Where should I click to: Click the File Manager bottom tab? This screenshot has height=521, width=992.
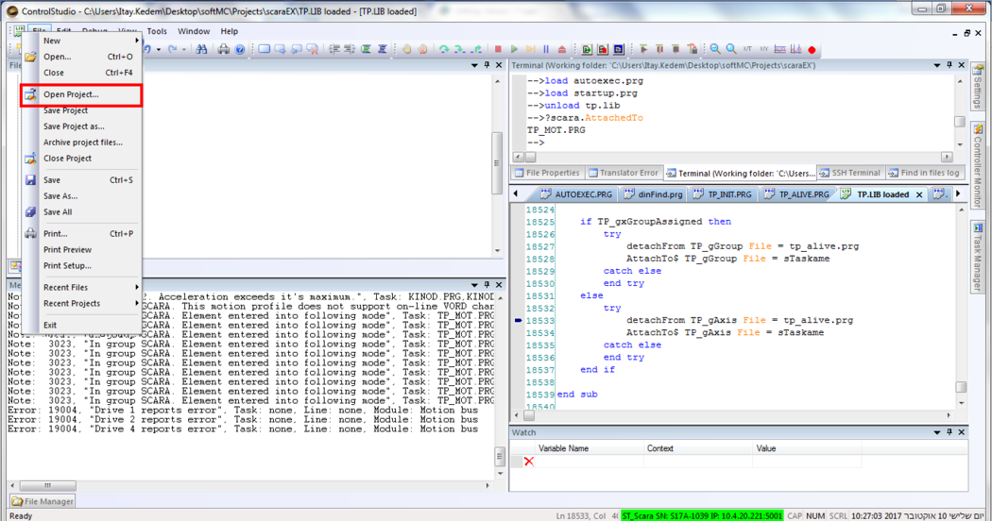(43, 501)
